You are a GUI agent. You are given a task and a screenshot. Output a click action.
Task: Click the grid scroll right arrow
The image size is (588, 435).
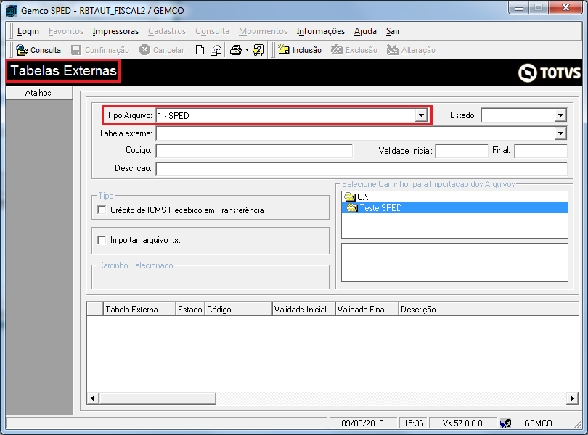pos(572,398)
